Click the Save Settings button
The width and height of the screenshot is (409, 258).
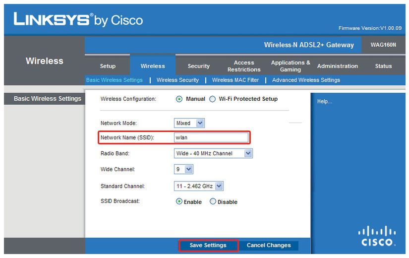pyautogui.click(x=208, y=245)
